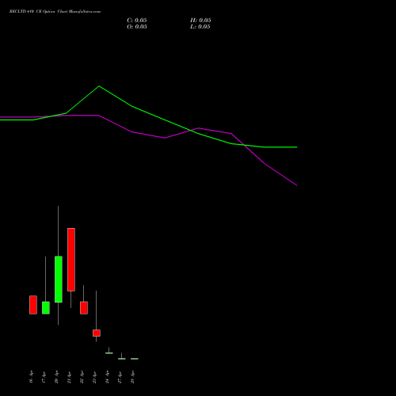Click the peak of the green indicator line
Image resolution: width=396 pixels, height=396 pixels.
coord(99,86)
